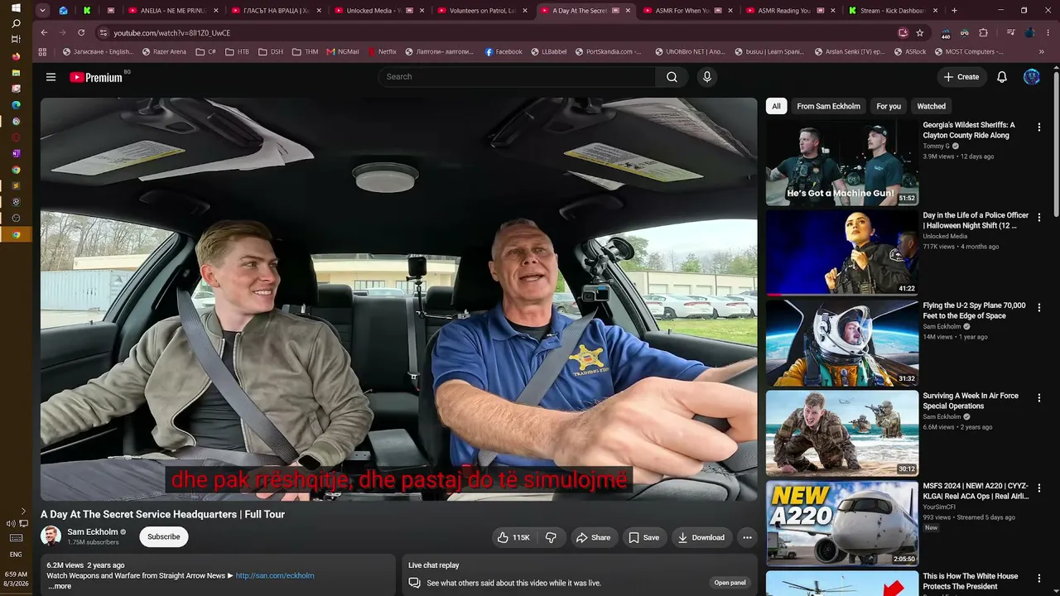Screen dimensions: 1060x596
Task: Switch to Volunteers on Patrol tab
Action: pos(482,11)
